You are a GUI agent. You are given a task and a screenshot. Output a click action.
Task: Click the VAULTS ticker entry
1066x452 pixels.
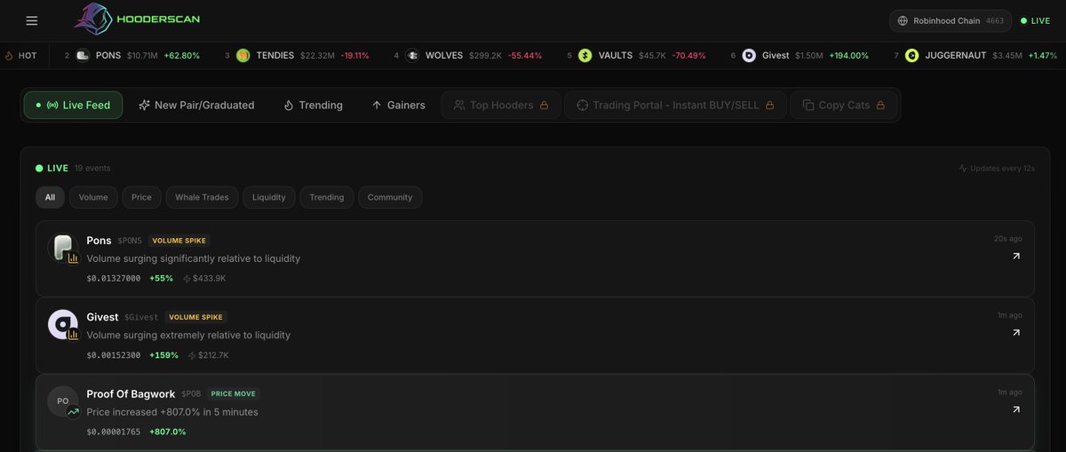637,55
